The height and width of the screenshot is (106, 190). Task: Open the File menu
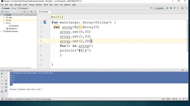click(x=2, y=5)
